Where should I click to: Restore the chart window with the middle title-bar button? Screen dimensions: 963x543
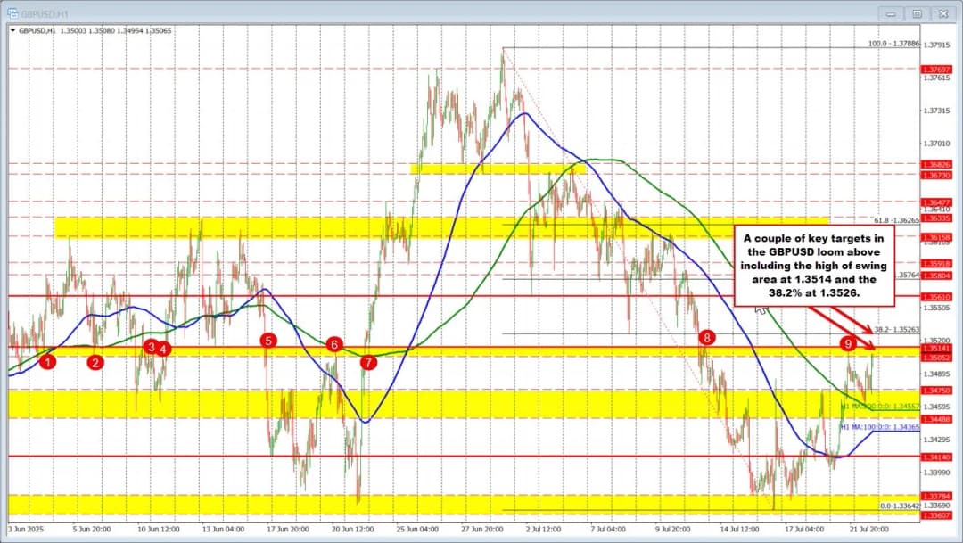[x=917, y=13]
